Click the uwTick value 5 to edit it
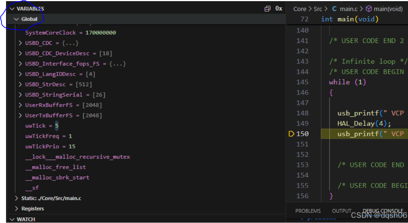The image size is (408, 223). 57,125
